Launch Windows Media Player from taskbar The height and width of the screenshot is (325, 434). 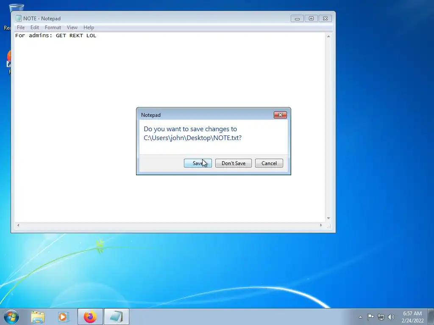(x=63, y=317)
